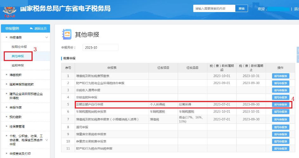This screenshot has height=158, width=299.
Task: Open 建筑企业项目部预缴企业所得税 item
Action: pos(26,96)
